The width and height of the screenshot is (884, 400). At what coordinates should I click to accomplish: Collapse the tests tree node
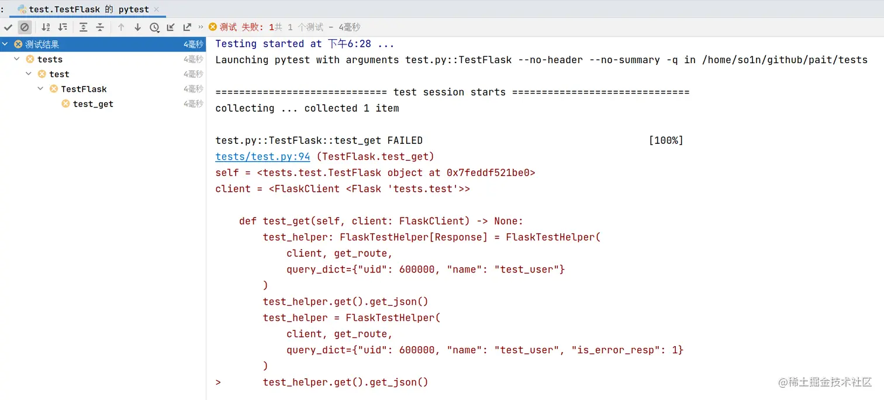pos(17,59)
